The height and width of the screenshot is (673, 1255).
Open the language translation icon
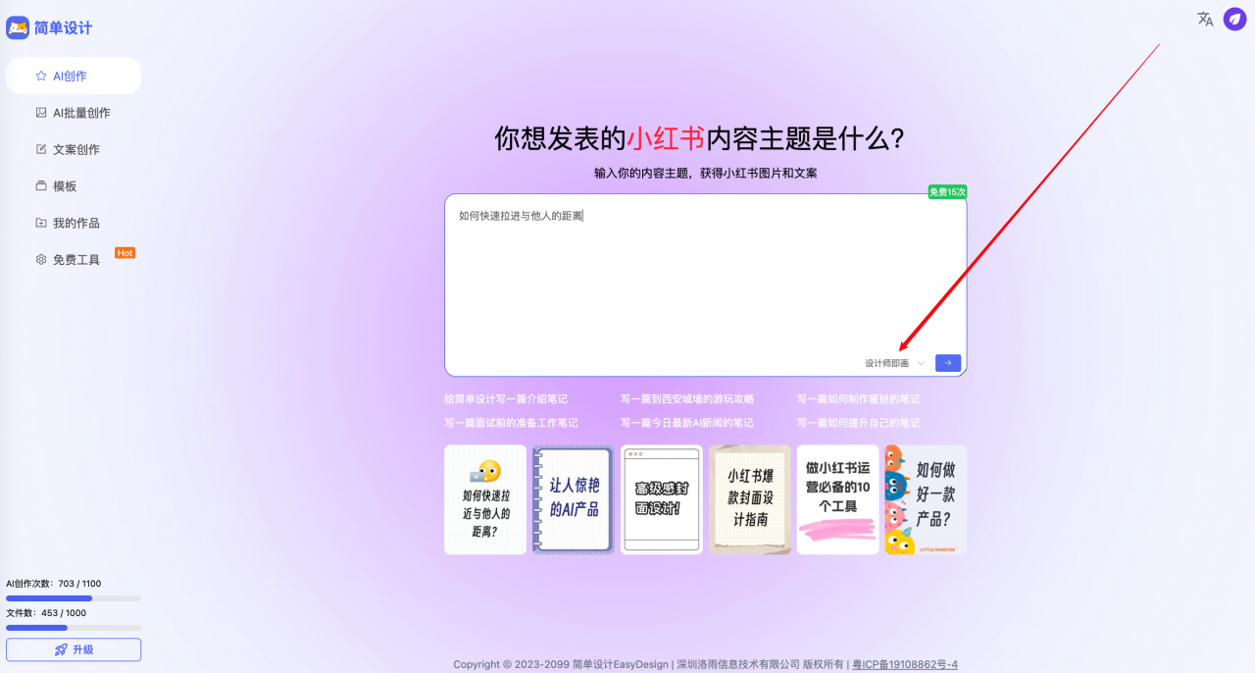(1205, 19)
